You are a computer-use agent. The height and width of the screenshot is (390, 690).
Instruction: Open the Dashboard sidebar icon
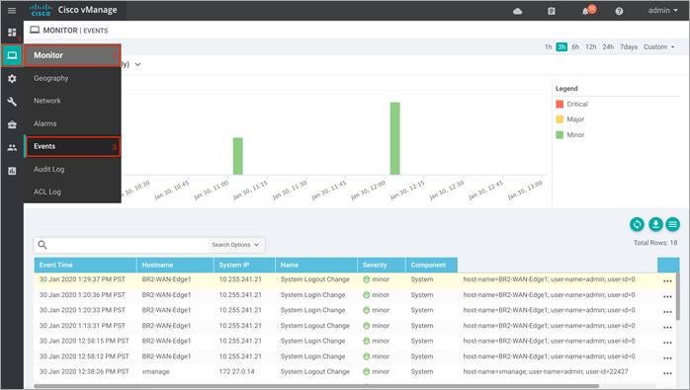click(x=12, y=33)
